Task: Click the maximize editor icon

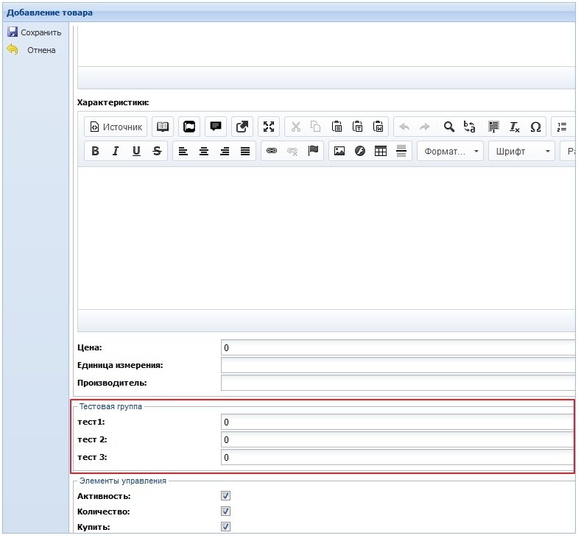Action: 269,127
